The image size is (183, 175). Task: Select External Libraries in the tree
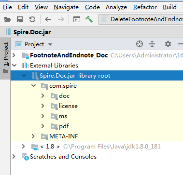[x=54, y=66]
